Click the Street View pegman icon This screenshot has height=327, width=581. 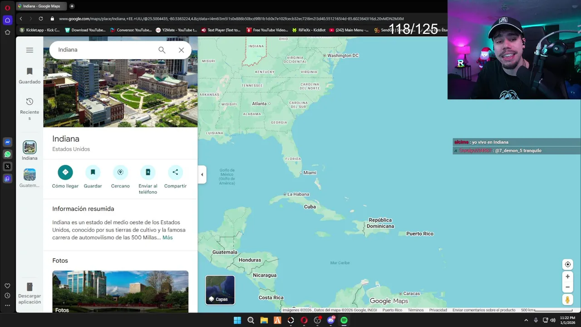567,300
